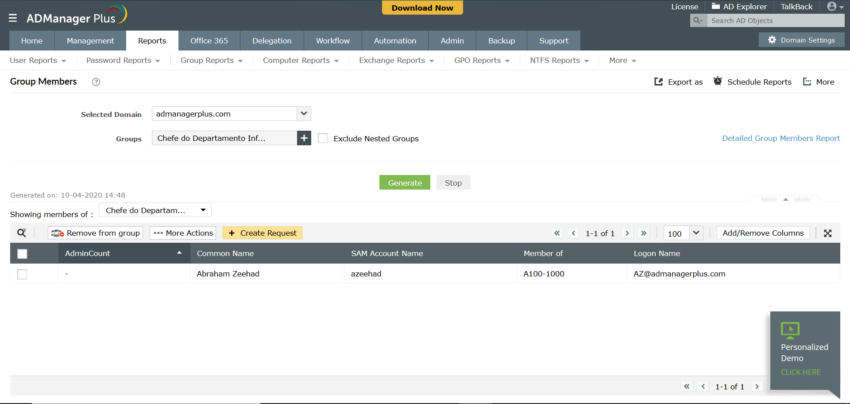Click the Group Members help question mark
The image size is (850, 404).
(x=96, y=82)
